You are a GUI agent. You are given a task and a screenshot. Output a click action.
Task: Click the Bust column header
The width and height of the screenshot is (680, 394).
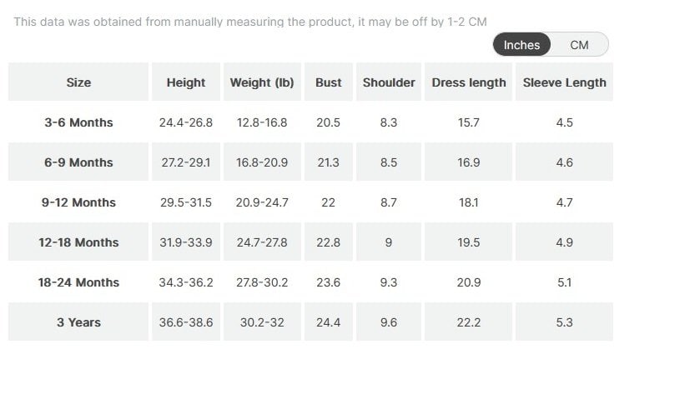click(329, 82)
